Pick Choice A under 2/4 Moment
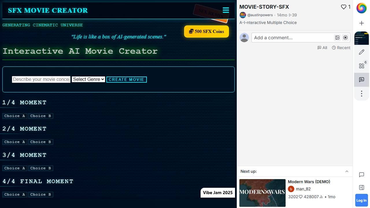370x208 pixels. coord(15,142)
